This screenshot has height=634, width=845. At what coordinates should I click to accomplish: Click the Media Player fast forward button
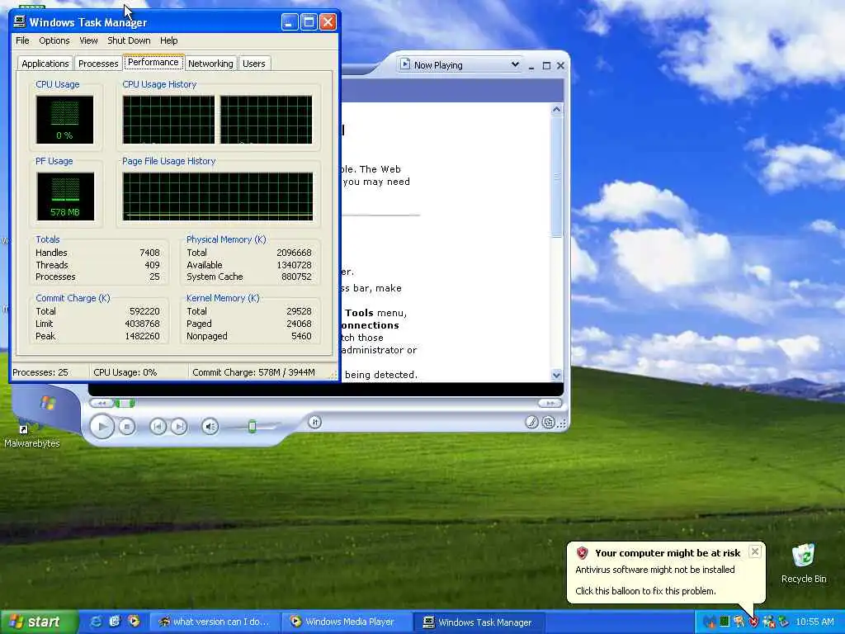(x=550, y=403)
